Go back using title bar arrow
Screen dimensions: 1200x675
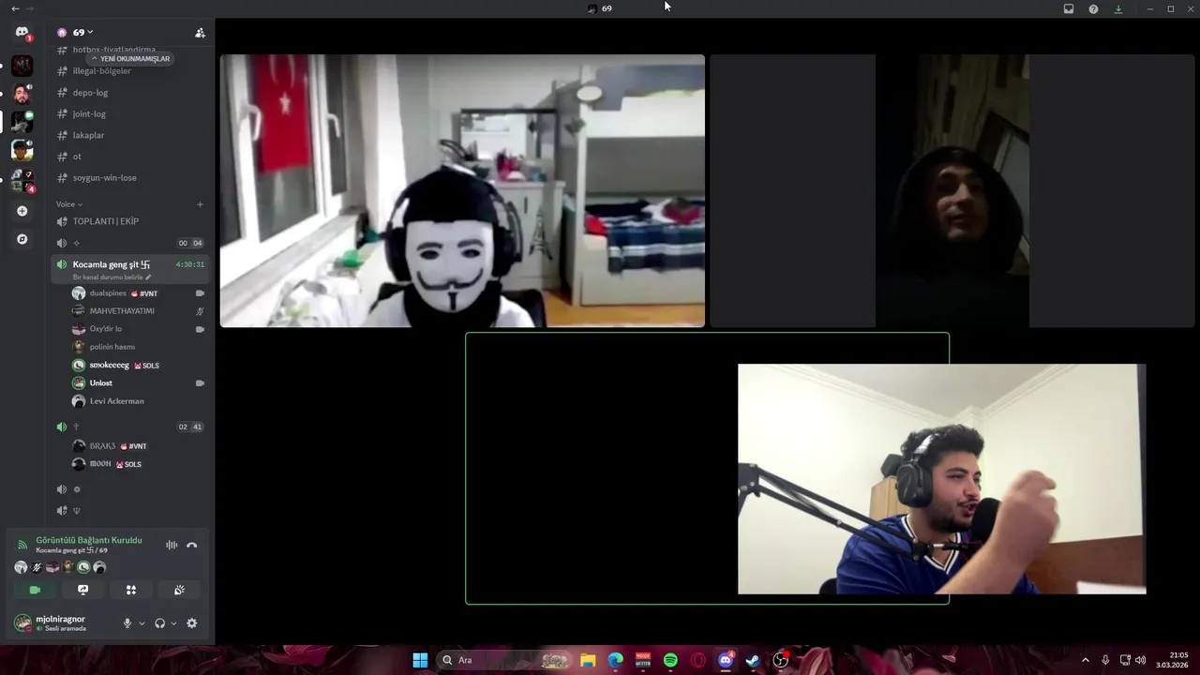tap(15, 8)
